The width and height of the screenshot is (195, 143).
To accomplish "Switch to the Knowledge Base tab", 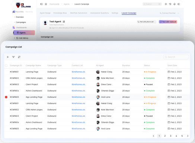I will coord(60,13).
